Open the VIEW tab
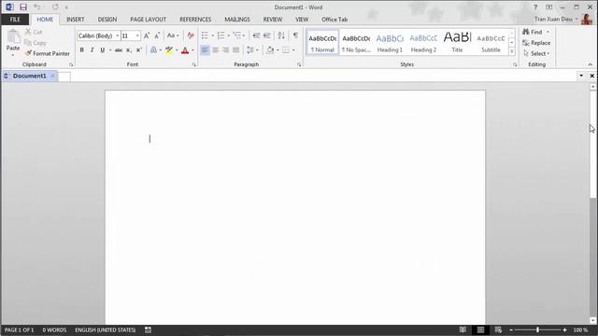Image resolution: width=598 pixels, height=336 pixels. click(302, 20)
